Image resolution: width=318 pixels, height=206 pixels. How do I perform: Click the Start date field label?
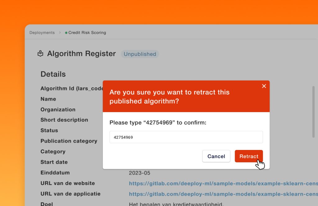[x=54, y=162]
